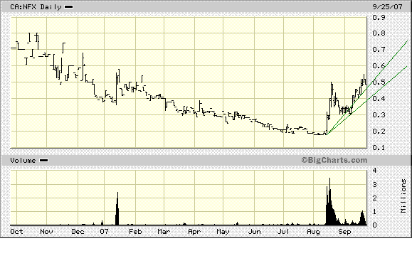412x273 pixels.
Task: Click the '07' year label on axis
Action: 104,232
